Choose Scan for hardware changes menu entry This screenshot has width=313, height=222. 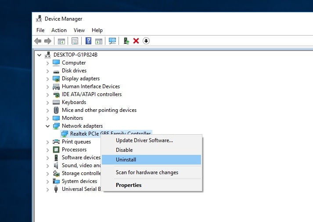pyautogui.click(x=151, y=172)
